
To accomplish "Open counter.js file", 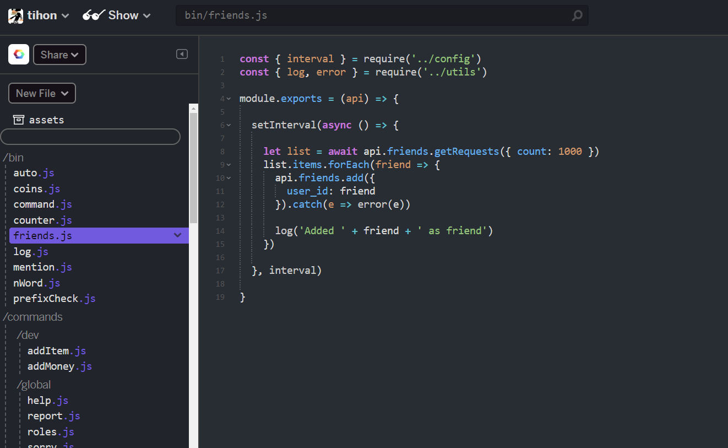I will click(x=42, y=220).
